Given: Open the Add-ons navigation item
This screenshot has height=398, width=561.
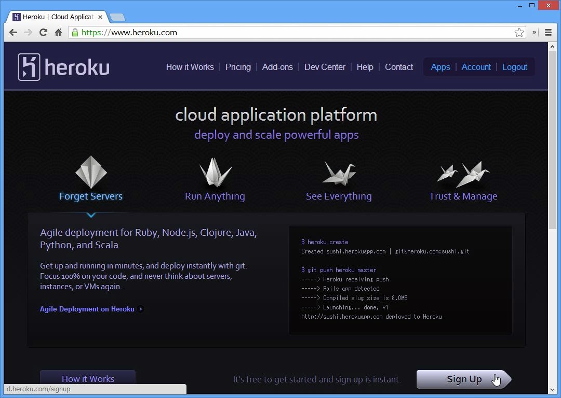Looking at the screenshot, I should [x=277, y=67].
